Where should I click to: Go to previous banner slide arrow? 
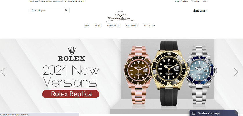pyautogui.click(x=3, y=72)
